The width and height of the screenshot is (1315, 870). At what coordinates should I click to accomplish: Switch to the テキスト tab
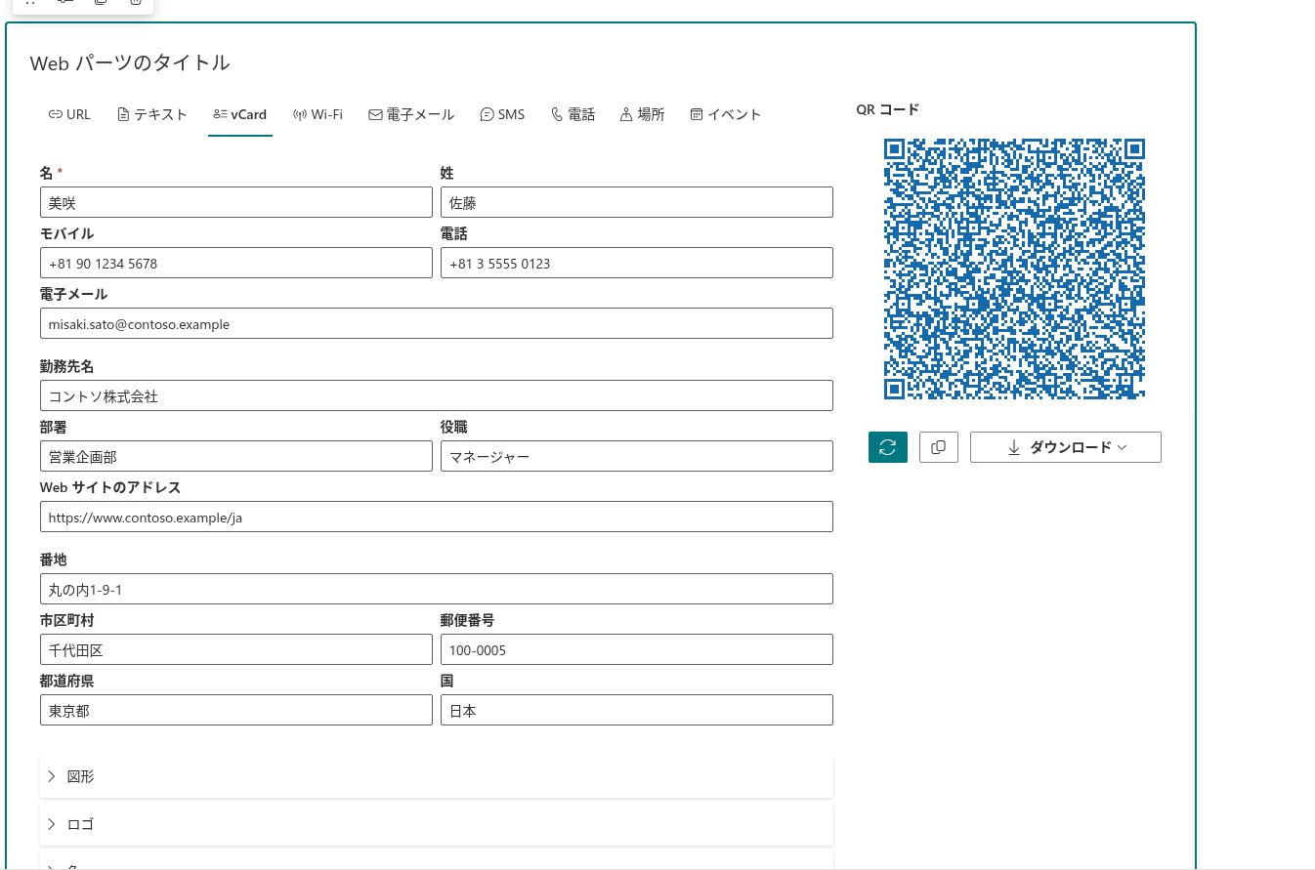(x=151, y=114)
